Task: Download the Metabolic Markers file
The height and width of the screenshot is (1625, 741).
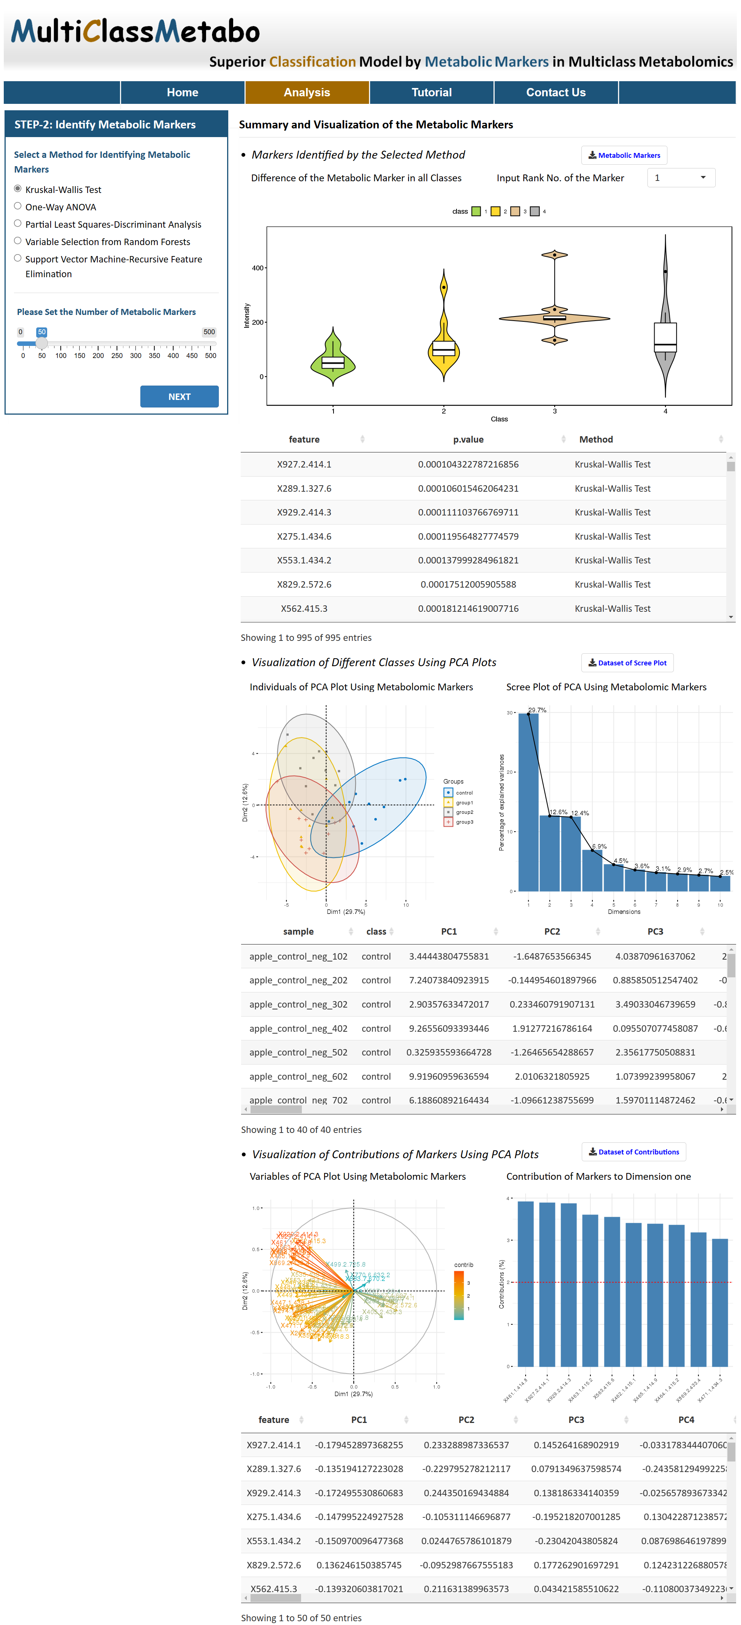Action: 624,155
